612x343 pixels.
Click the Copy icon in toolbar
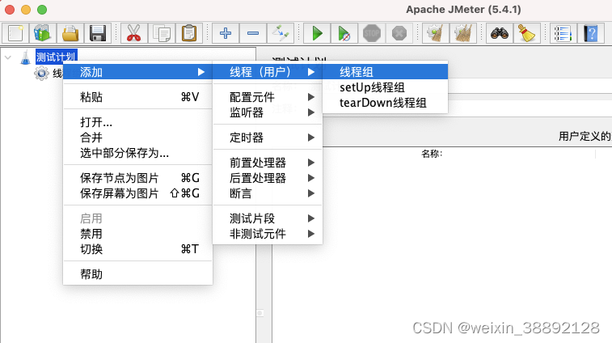click(161, 33)
